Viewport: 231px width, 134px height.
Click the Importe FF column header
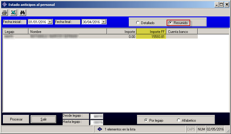(151, 31)
